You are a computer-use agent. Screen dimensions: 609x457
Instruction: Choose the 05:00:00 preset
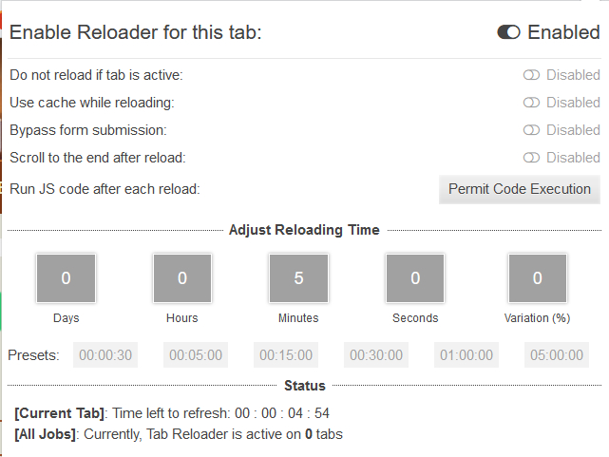click(556, 355)
